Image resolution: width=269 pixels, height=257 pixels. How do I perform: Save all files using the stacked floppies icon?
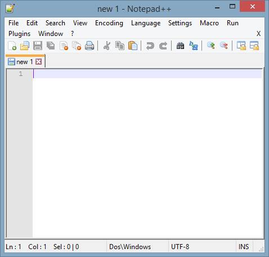click(x=51, y=46)
